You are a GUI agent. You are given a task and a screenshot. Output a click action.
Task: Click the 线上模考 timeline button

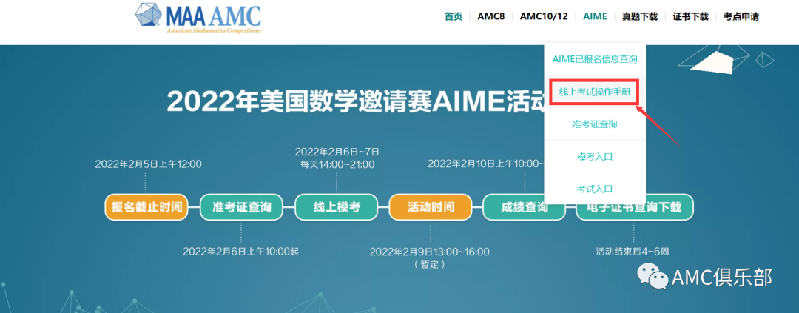point(337,207)
